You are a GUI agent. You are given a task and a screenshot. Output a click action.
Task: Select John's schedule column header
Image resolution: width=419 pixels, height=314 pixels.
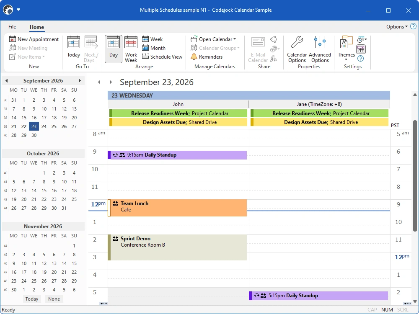pyautogui.click(x=178, y=104)
